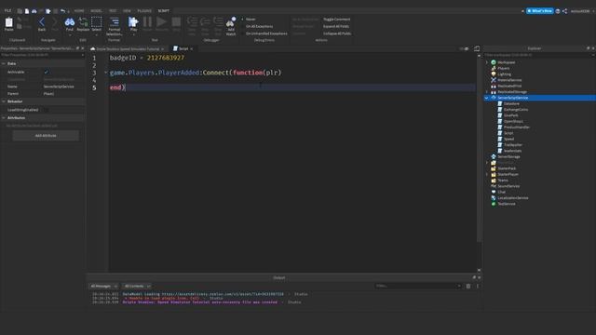Select ServerStorage in Explorer
This screenshot has height=335, width=596.
coord(508,156)
